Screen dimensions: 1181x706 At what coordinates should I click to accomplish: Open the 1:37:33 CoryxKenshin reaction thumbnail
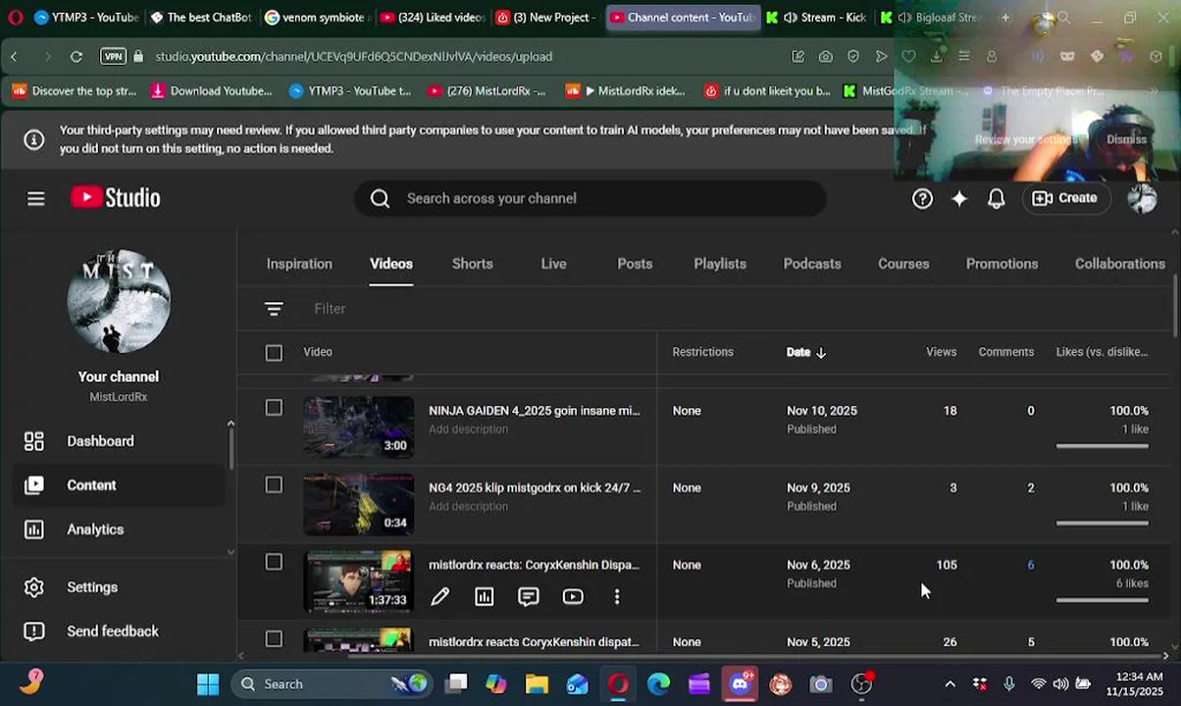click(358, 581)
